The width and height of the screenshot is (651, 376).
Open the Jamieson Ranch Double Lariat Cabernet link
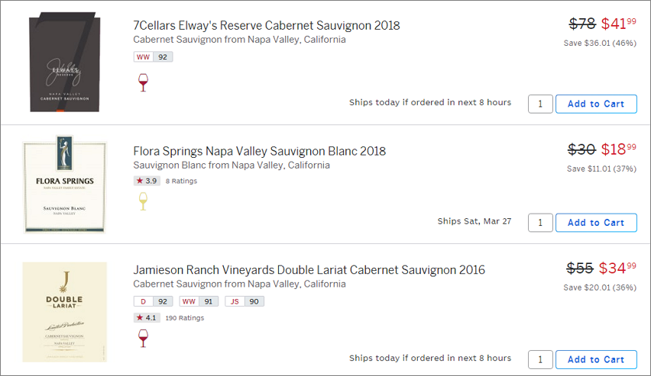pos(309,270)
